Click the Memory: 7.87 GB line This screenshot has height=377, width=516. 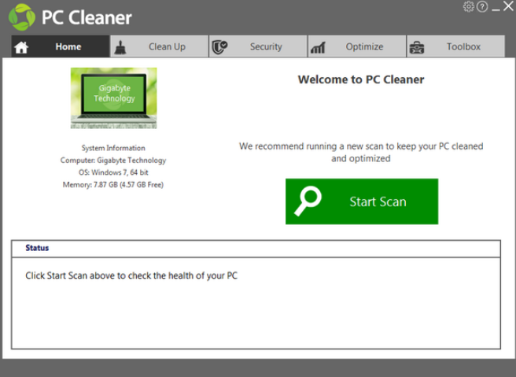(113, 185)
